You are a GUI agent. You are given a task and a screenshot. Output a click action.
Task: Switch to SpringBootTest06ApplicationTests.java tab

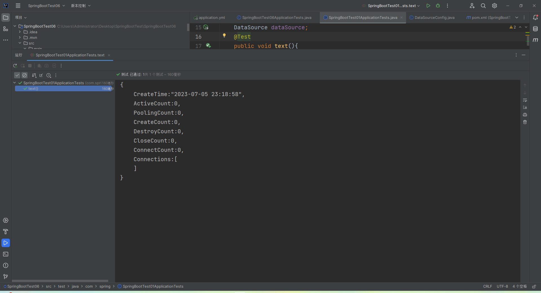274,17
